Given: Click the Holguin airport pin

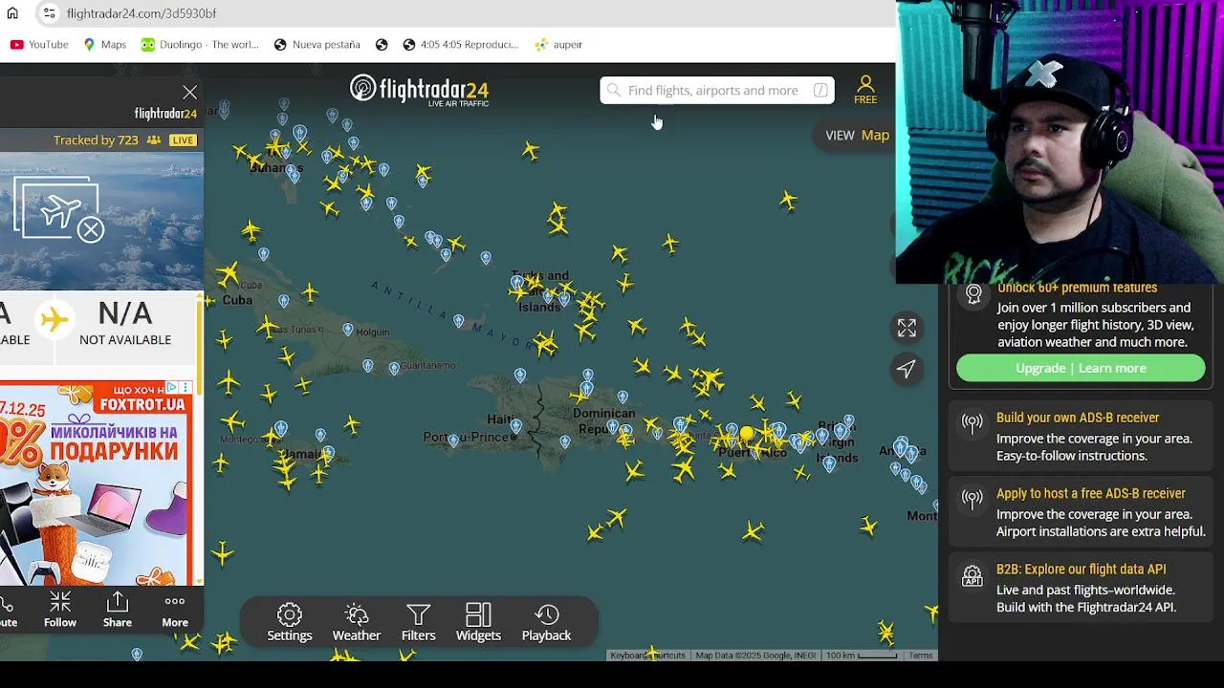Looking at the screenshot, I should (x=348, y=331).
